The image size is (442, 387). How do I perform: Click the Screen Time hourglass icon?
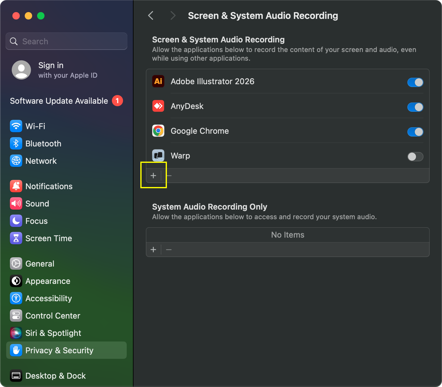[16, 238]
